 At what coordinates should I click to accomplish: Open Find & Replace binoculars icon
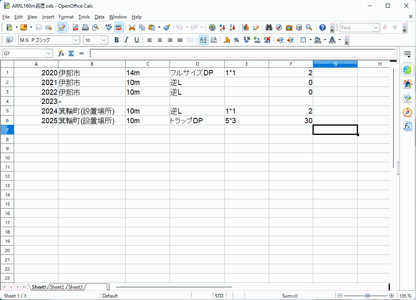[269, 27]
